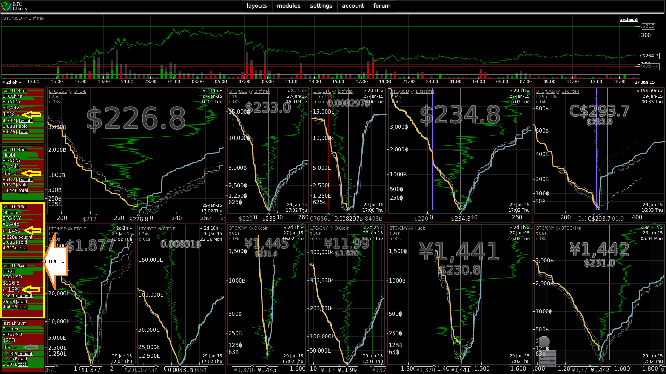Click the gray rounded button above the sliders

[544, 342]
